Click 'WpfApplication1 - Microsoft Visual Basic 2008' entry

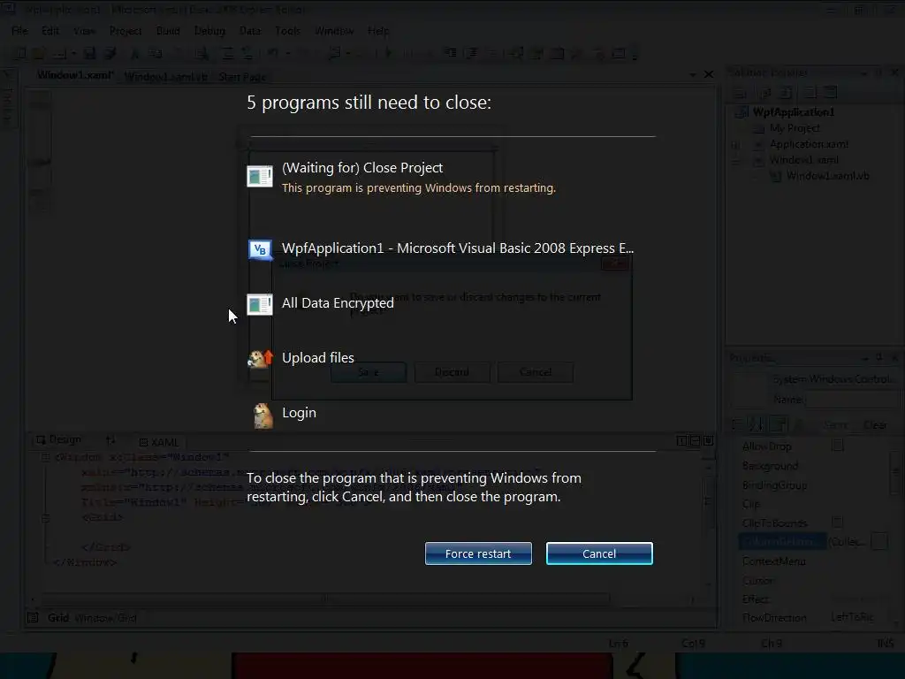(x=458, y=248)
